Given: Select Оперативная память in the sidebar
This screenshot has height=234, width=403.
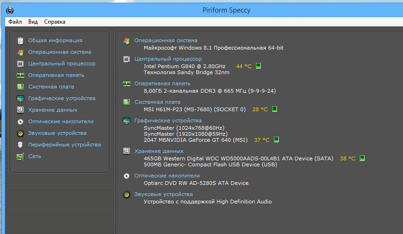Looking at the screenshot, I should pyautogui.click(x=56, y=75).
